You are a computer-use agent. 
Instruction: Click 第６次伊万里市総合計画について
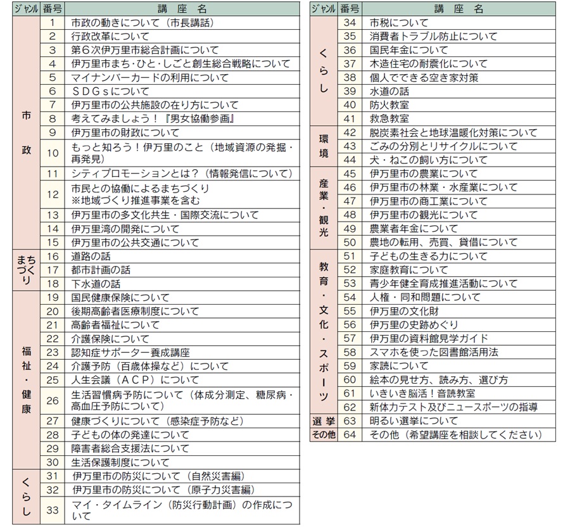(145, 50)
